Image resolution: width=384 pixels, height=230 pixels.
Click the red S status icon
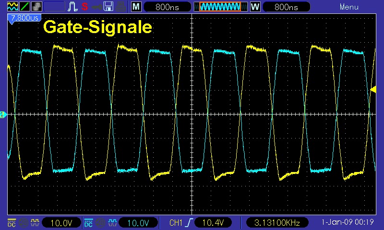[x=85, y=7]
